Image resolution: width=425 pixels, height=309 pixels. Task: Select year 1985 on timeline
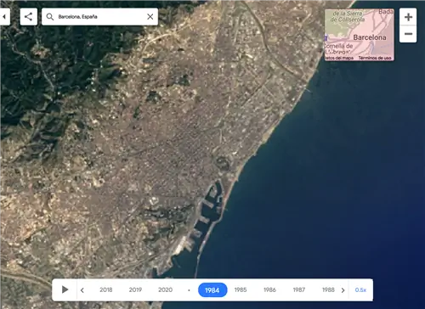pyautogui.click(x=241, y=289)
